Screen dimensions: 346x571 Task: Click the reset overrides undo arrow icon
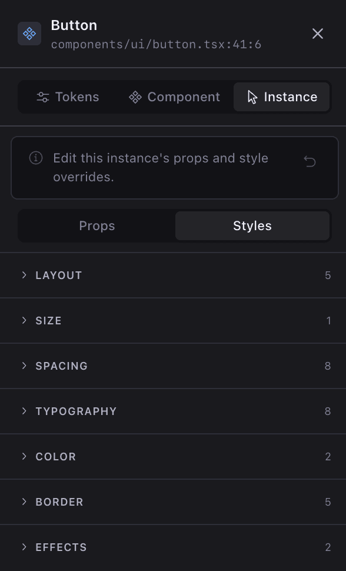[x=310, y=161]
